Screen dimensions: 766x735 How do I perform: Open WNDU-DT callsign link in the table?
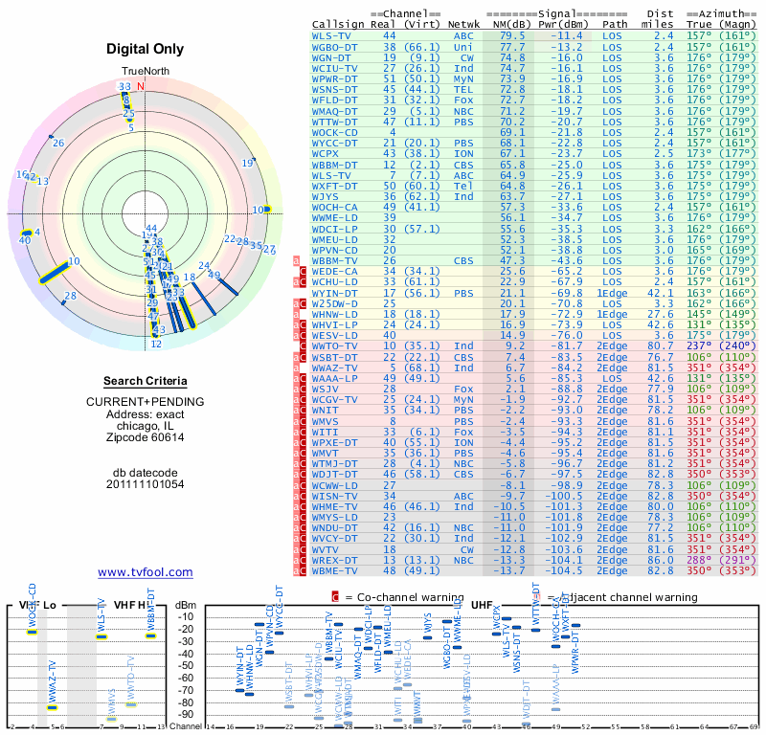(x=334, y=528)
